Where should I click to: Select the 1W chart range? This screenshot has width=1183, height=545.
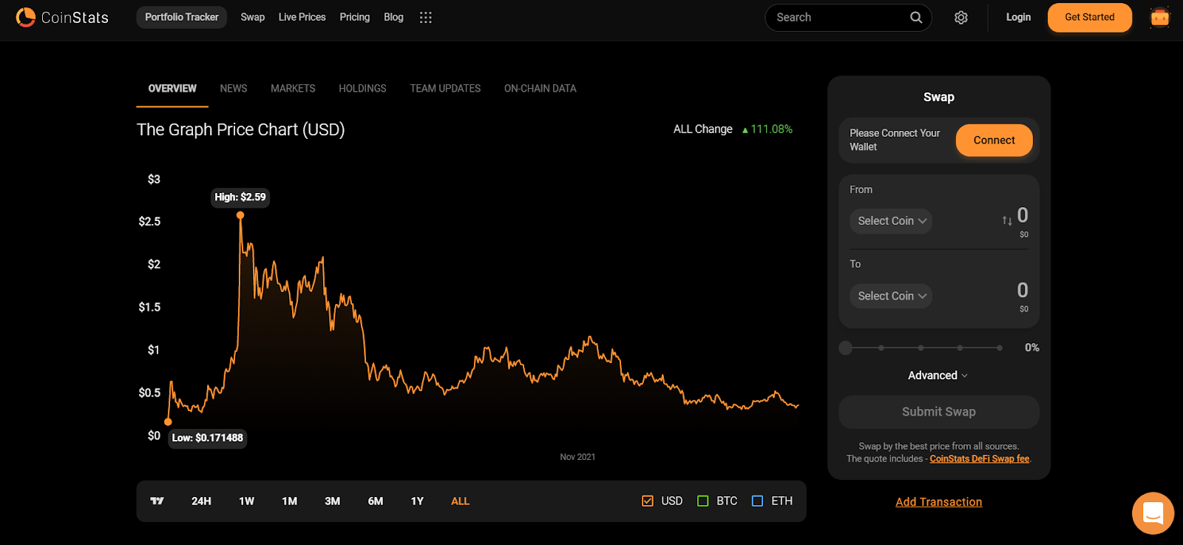[246, 501]
